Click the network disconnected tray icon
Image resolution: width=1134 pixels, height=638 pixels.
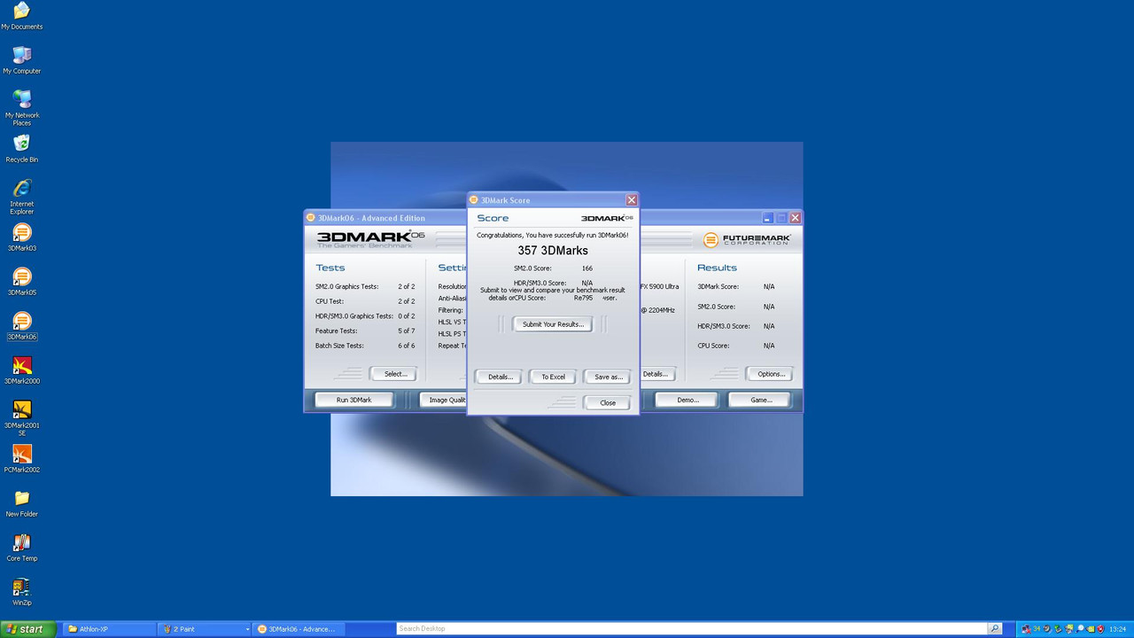coord(1026,629)
